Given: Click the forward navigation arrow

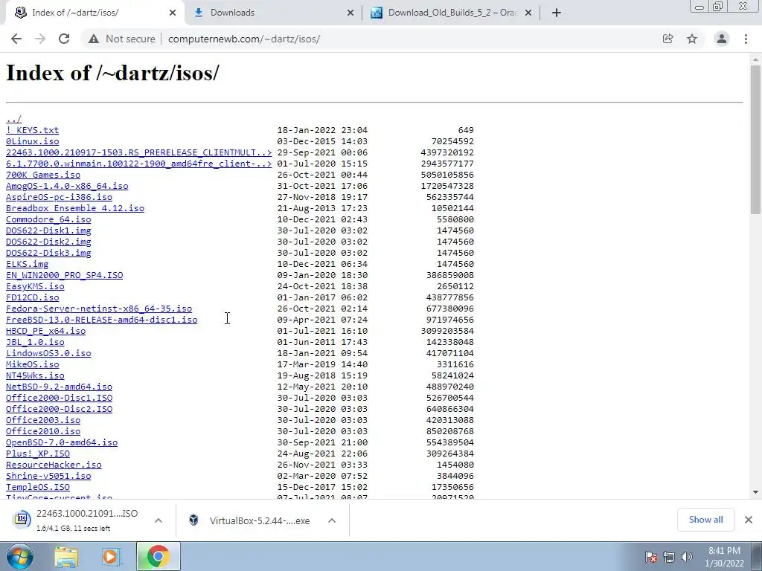Looking at the screenshot, I should (40, 39).
